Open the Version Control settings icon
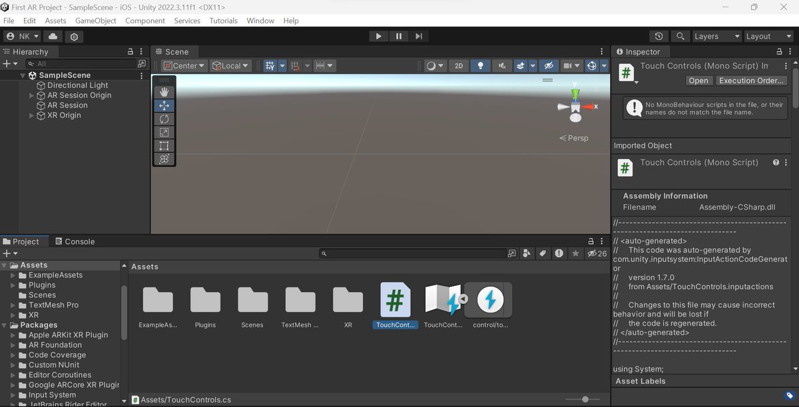The width and height of the screenshot is (799, 407). 74,37
